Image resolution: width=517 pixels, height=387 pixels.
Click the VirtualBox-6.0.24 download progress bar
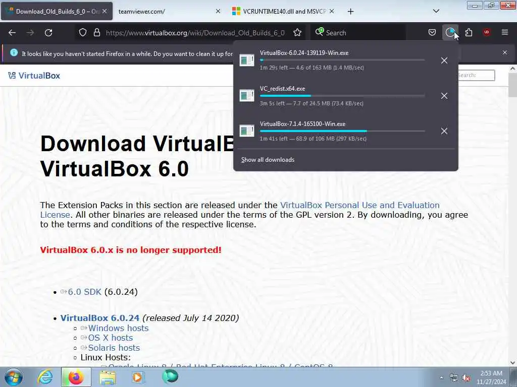pyautogui.click(x=342, y=60)
